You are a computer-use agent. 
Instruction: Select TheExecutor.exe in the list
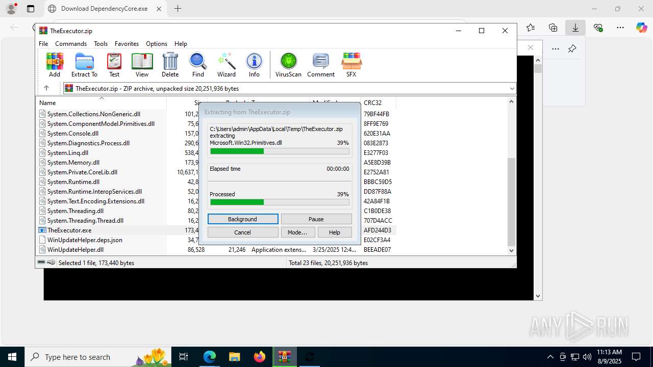pos(69,230)
